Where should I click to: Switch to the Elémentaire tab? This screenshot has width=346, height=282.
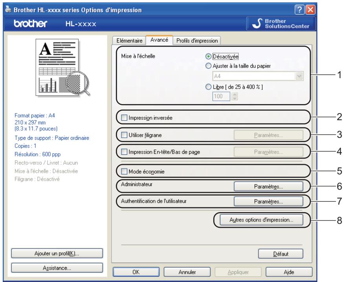[x=129, y=40]
